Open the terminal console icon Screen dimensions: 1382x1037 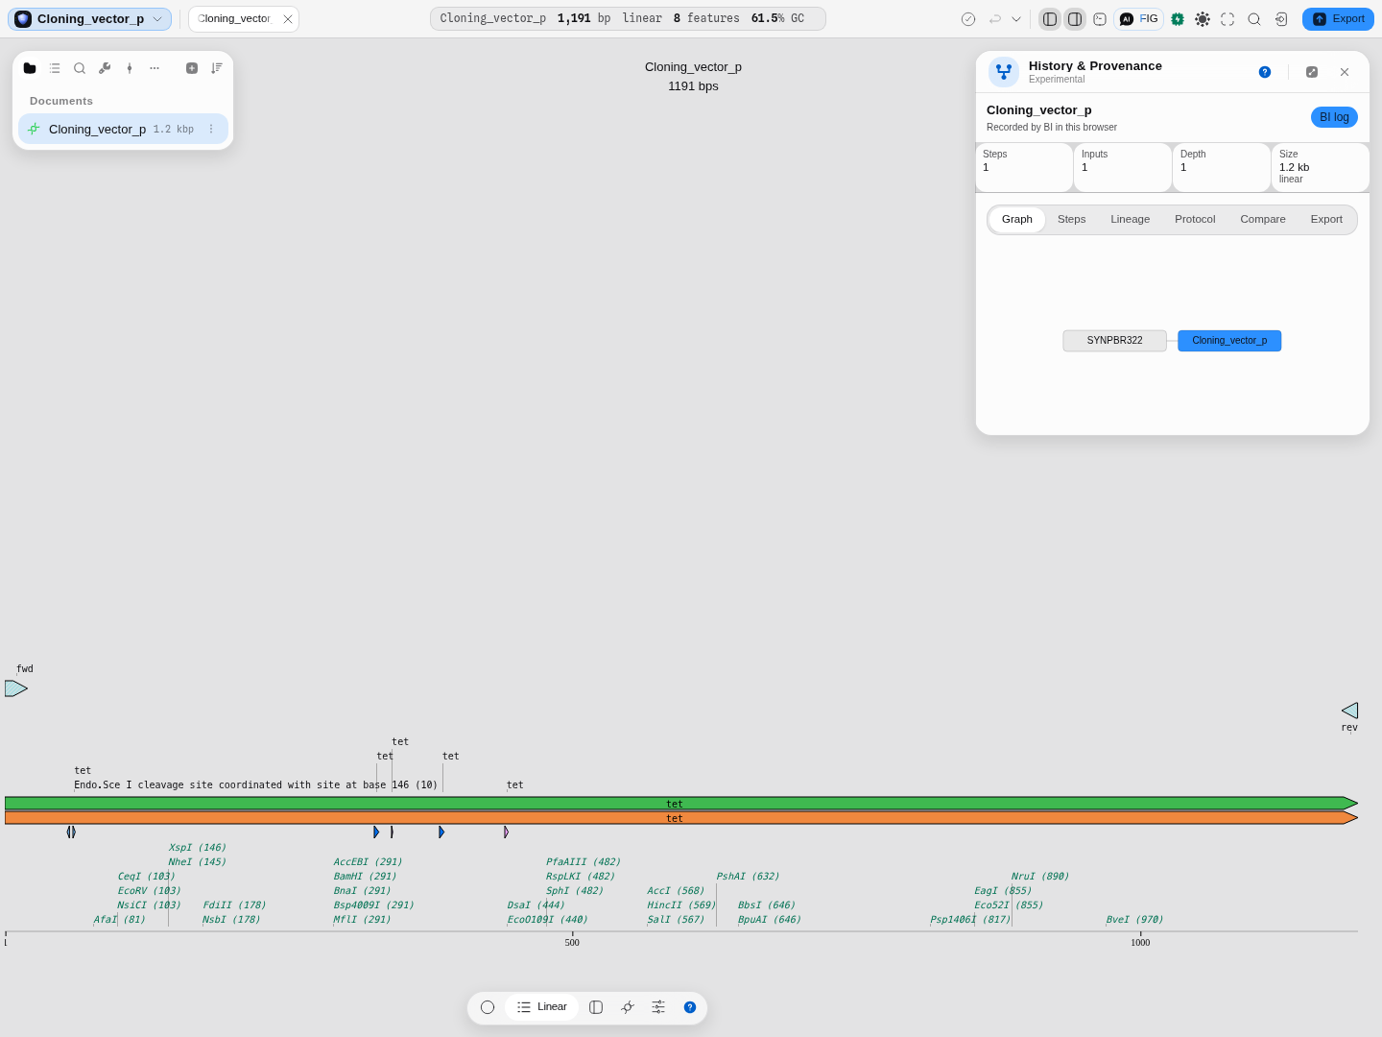point(1100,19)
